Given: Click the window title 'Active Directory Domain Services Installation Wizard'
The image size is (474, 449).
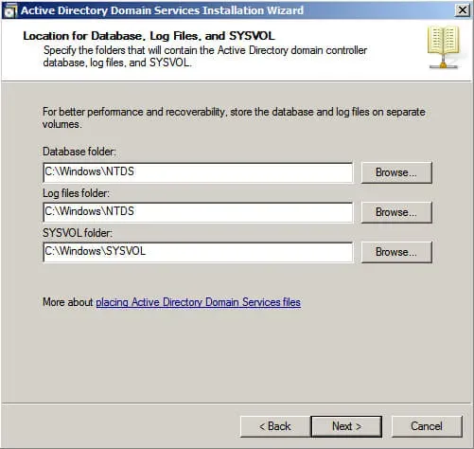Looking at the screenshot, I should click(162, 10).
